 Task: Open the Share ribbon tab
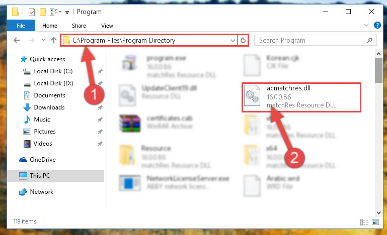79,26
